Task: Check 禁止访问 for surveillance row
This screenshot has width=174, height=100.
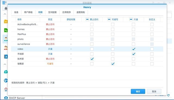Action: 92,44
